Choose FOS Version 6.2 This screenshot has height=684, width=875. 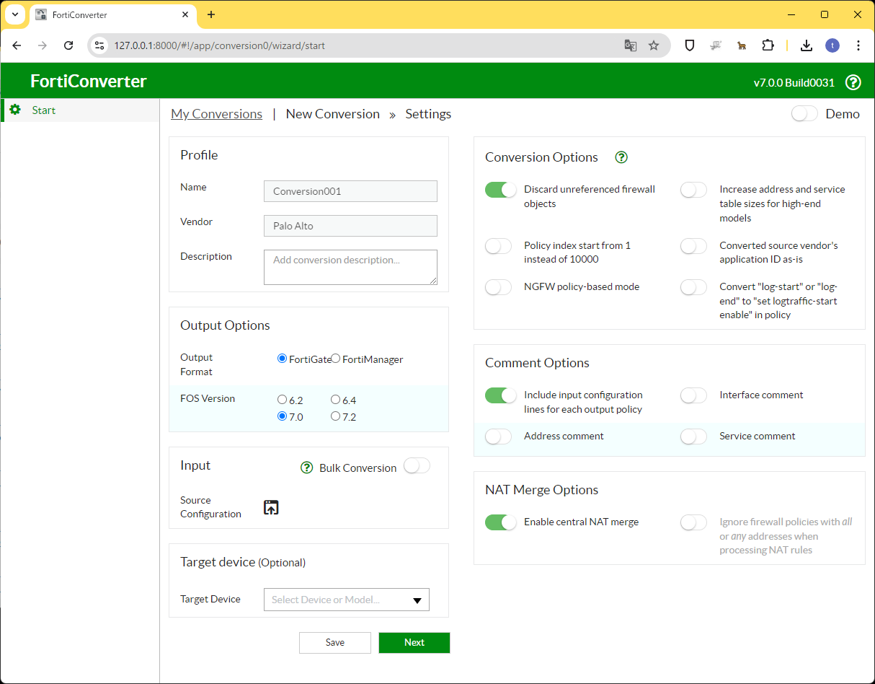pos(282,400)
